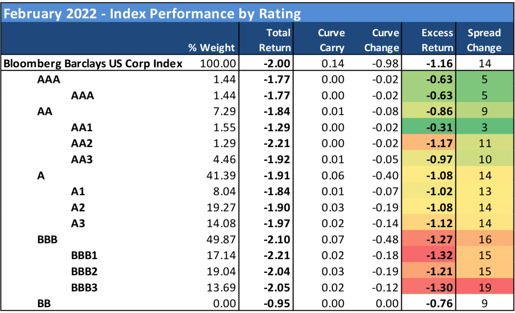Select the "Curve Change" column header
This screenshot has height=313, width=515.
(x=385, y=40)
